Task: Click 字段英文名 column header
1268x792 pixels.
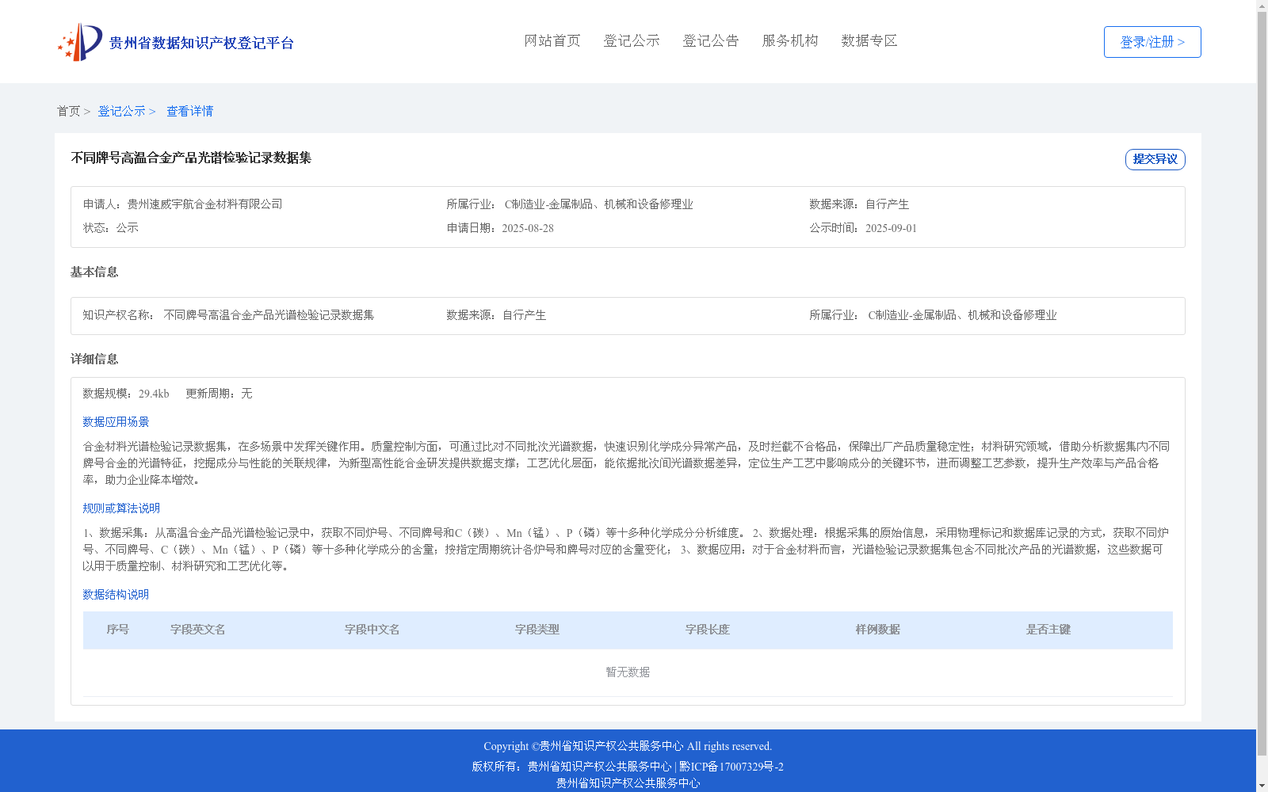Action: [198, 630]
